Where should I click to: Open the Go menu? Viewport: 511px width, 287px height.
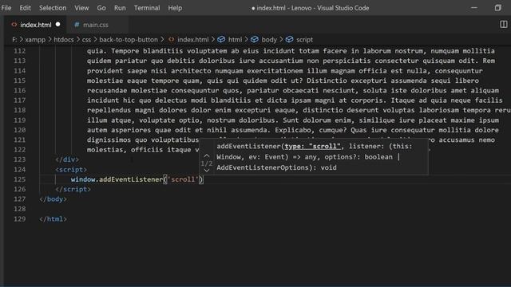pos(101,8)
